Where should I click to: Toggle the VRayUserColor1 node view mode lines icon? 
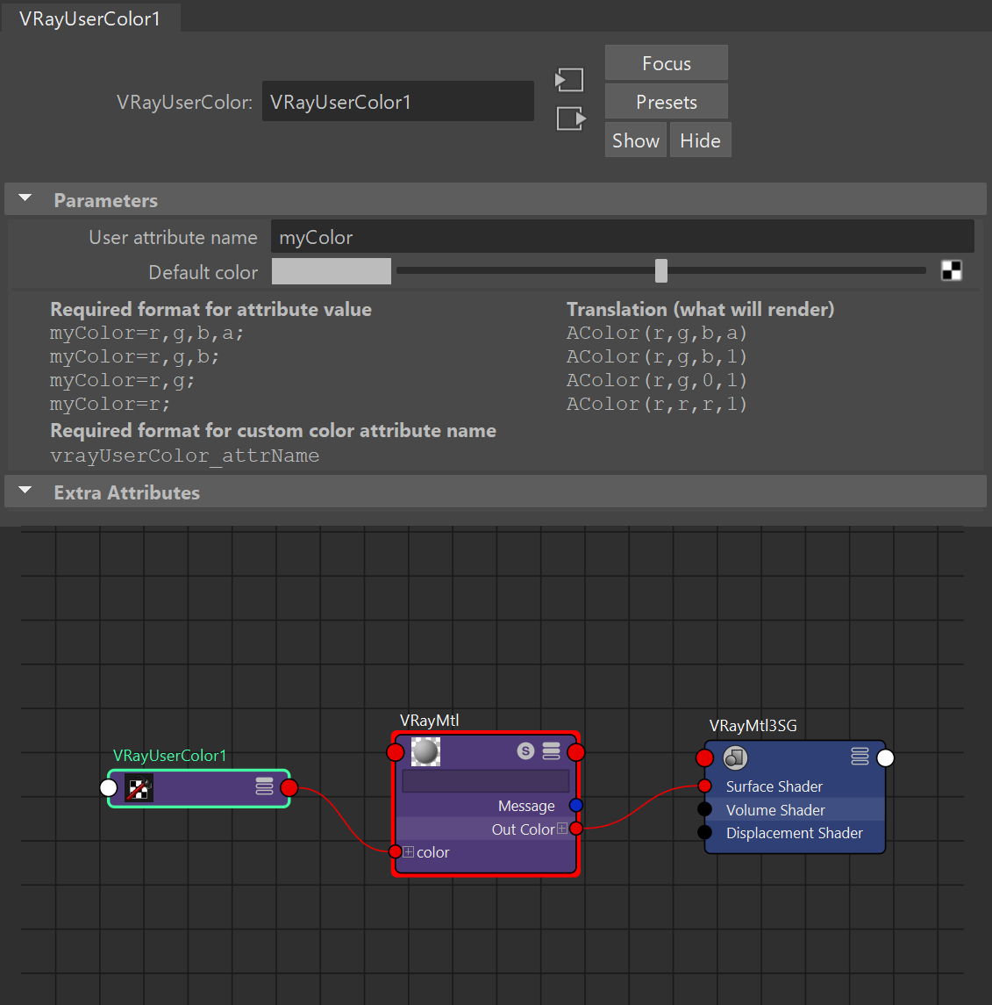click(265, 786)
